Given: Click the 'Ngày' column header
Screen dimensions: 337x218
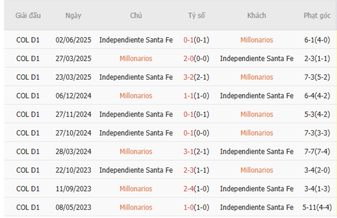Looking at the screenshot, I should click(73, 16).
